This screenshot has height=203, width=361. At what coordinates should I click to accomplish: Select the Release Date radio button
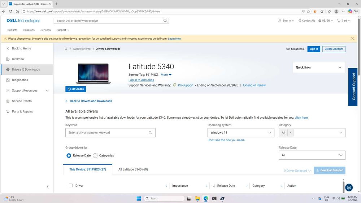[x=69, y=156]
